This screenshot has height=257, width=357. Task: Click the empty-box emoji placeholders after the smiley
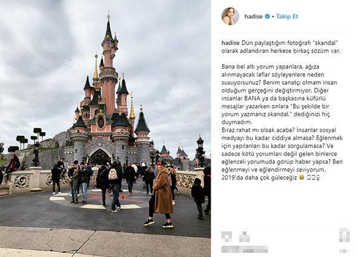pos(314,178)
